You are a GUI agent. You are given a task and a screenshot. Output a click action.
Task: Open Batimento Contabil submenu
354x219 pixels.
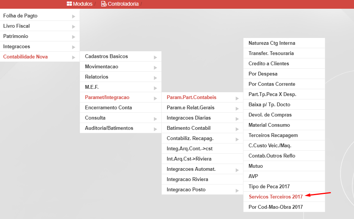202,128
